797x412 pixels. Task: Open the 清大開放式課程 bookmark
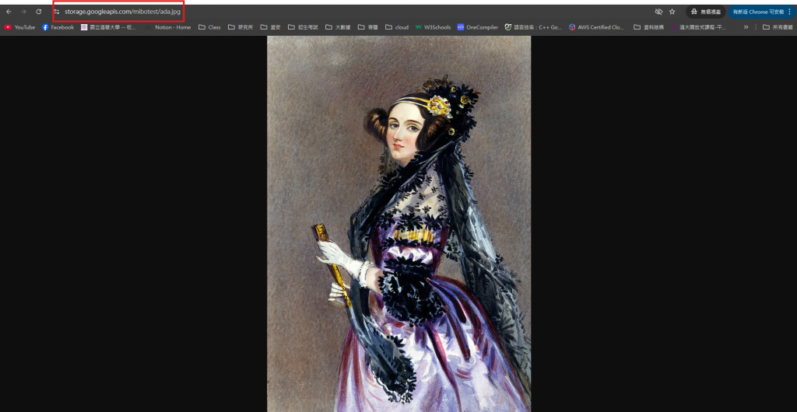coord(698,27)
